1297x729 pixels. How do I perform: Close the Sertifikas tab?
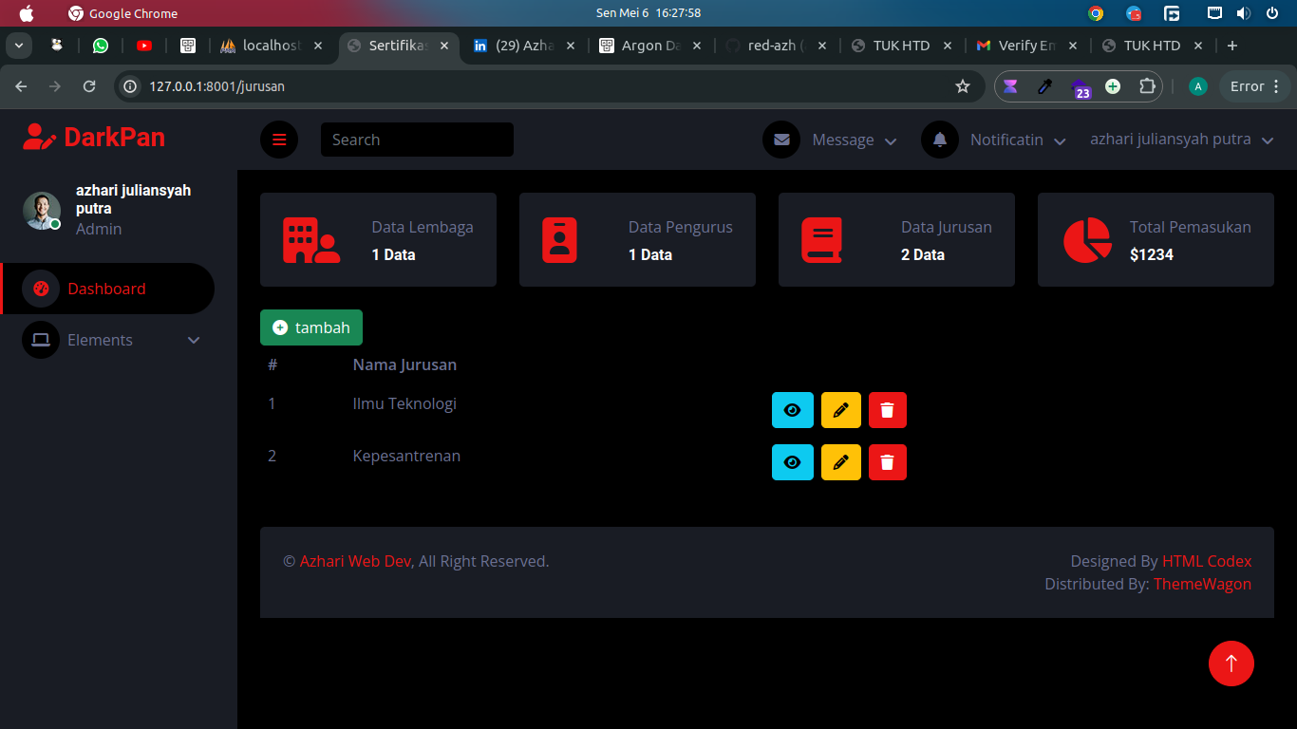point(444,46)
